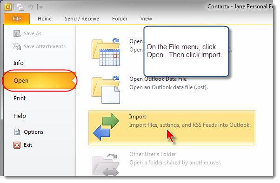Screen dimensions: 280x183
Task: Click 'Open a folder shared by another user.' text
Action: [175, 163]
